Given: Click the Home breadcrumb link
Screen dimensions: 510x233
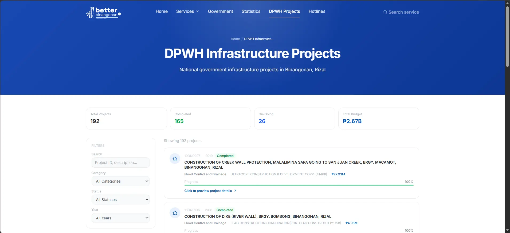Looking at the screenshot, I should (x=235, y=39).
